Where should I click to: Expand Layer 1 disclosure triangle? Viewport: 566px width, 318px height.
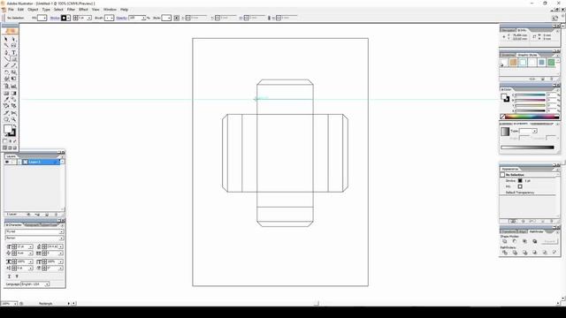point(19,162)
